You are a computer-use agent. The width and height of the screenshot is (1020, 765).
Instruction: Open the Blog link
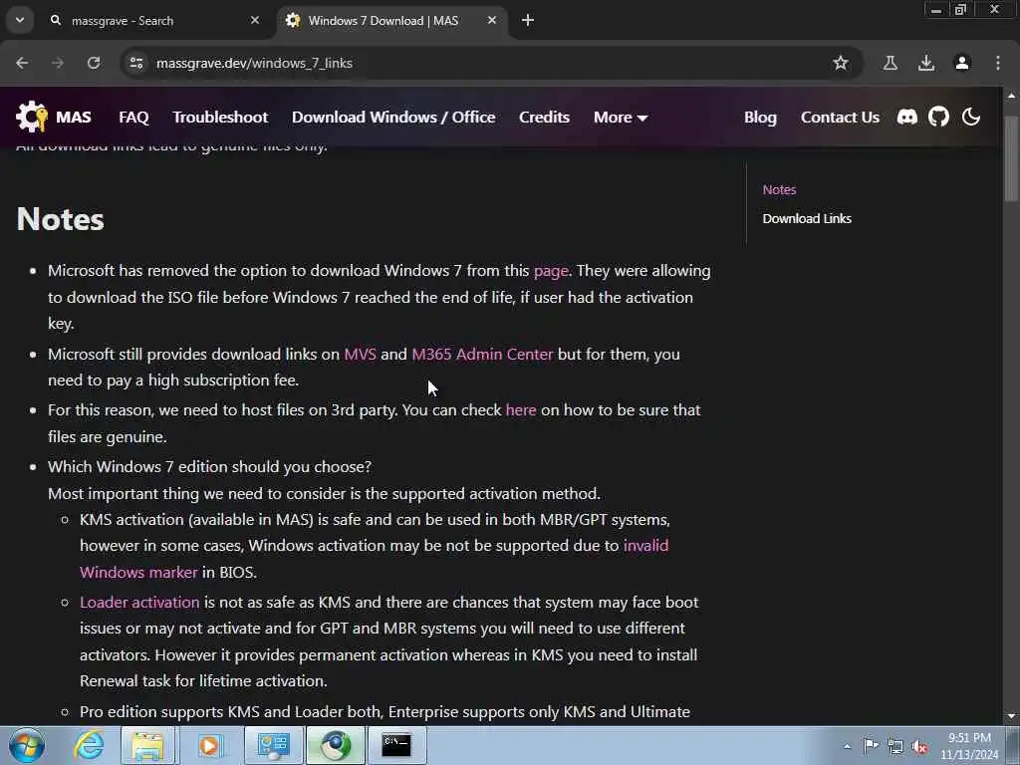click(760, 118)
